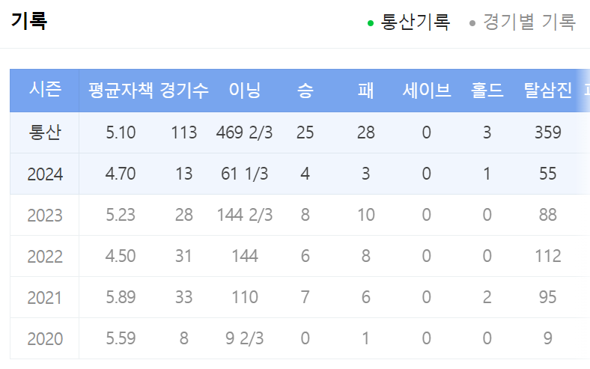Click the 평균자책 column header
The height and width of the screenshot is (369, 590).
121,91
